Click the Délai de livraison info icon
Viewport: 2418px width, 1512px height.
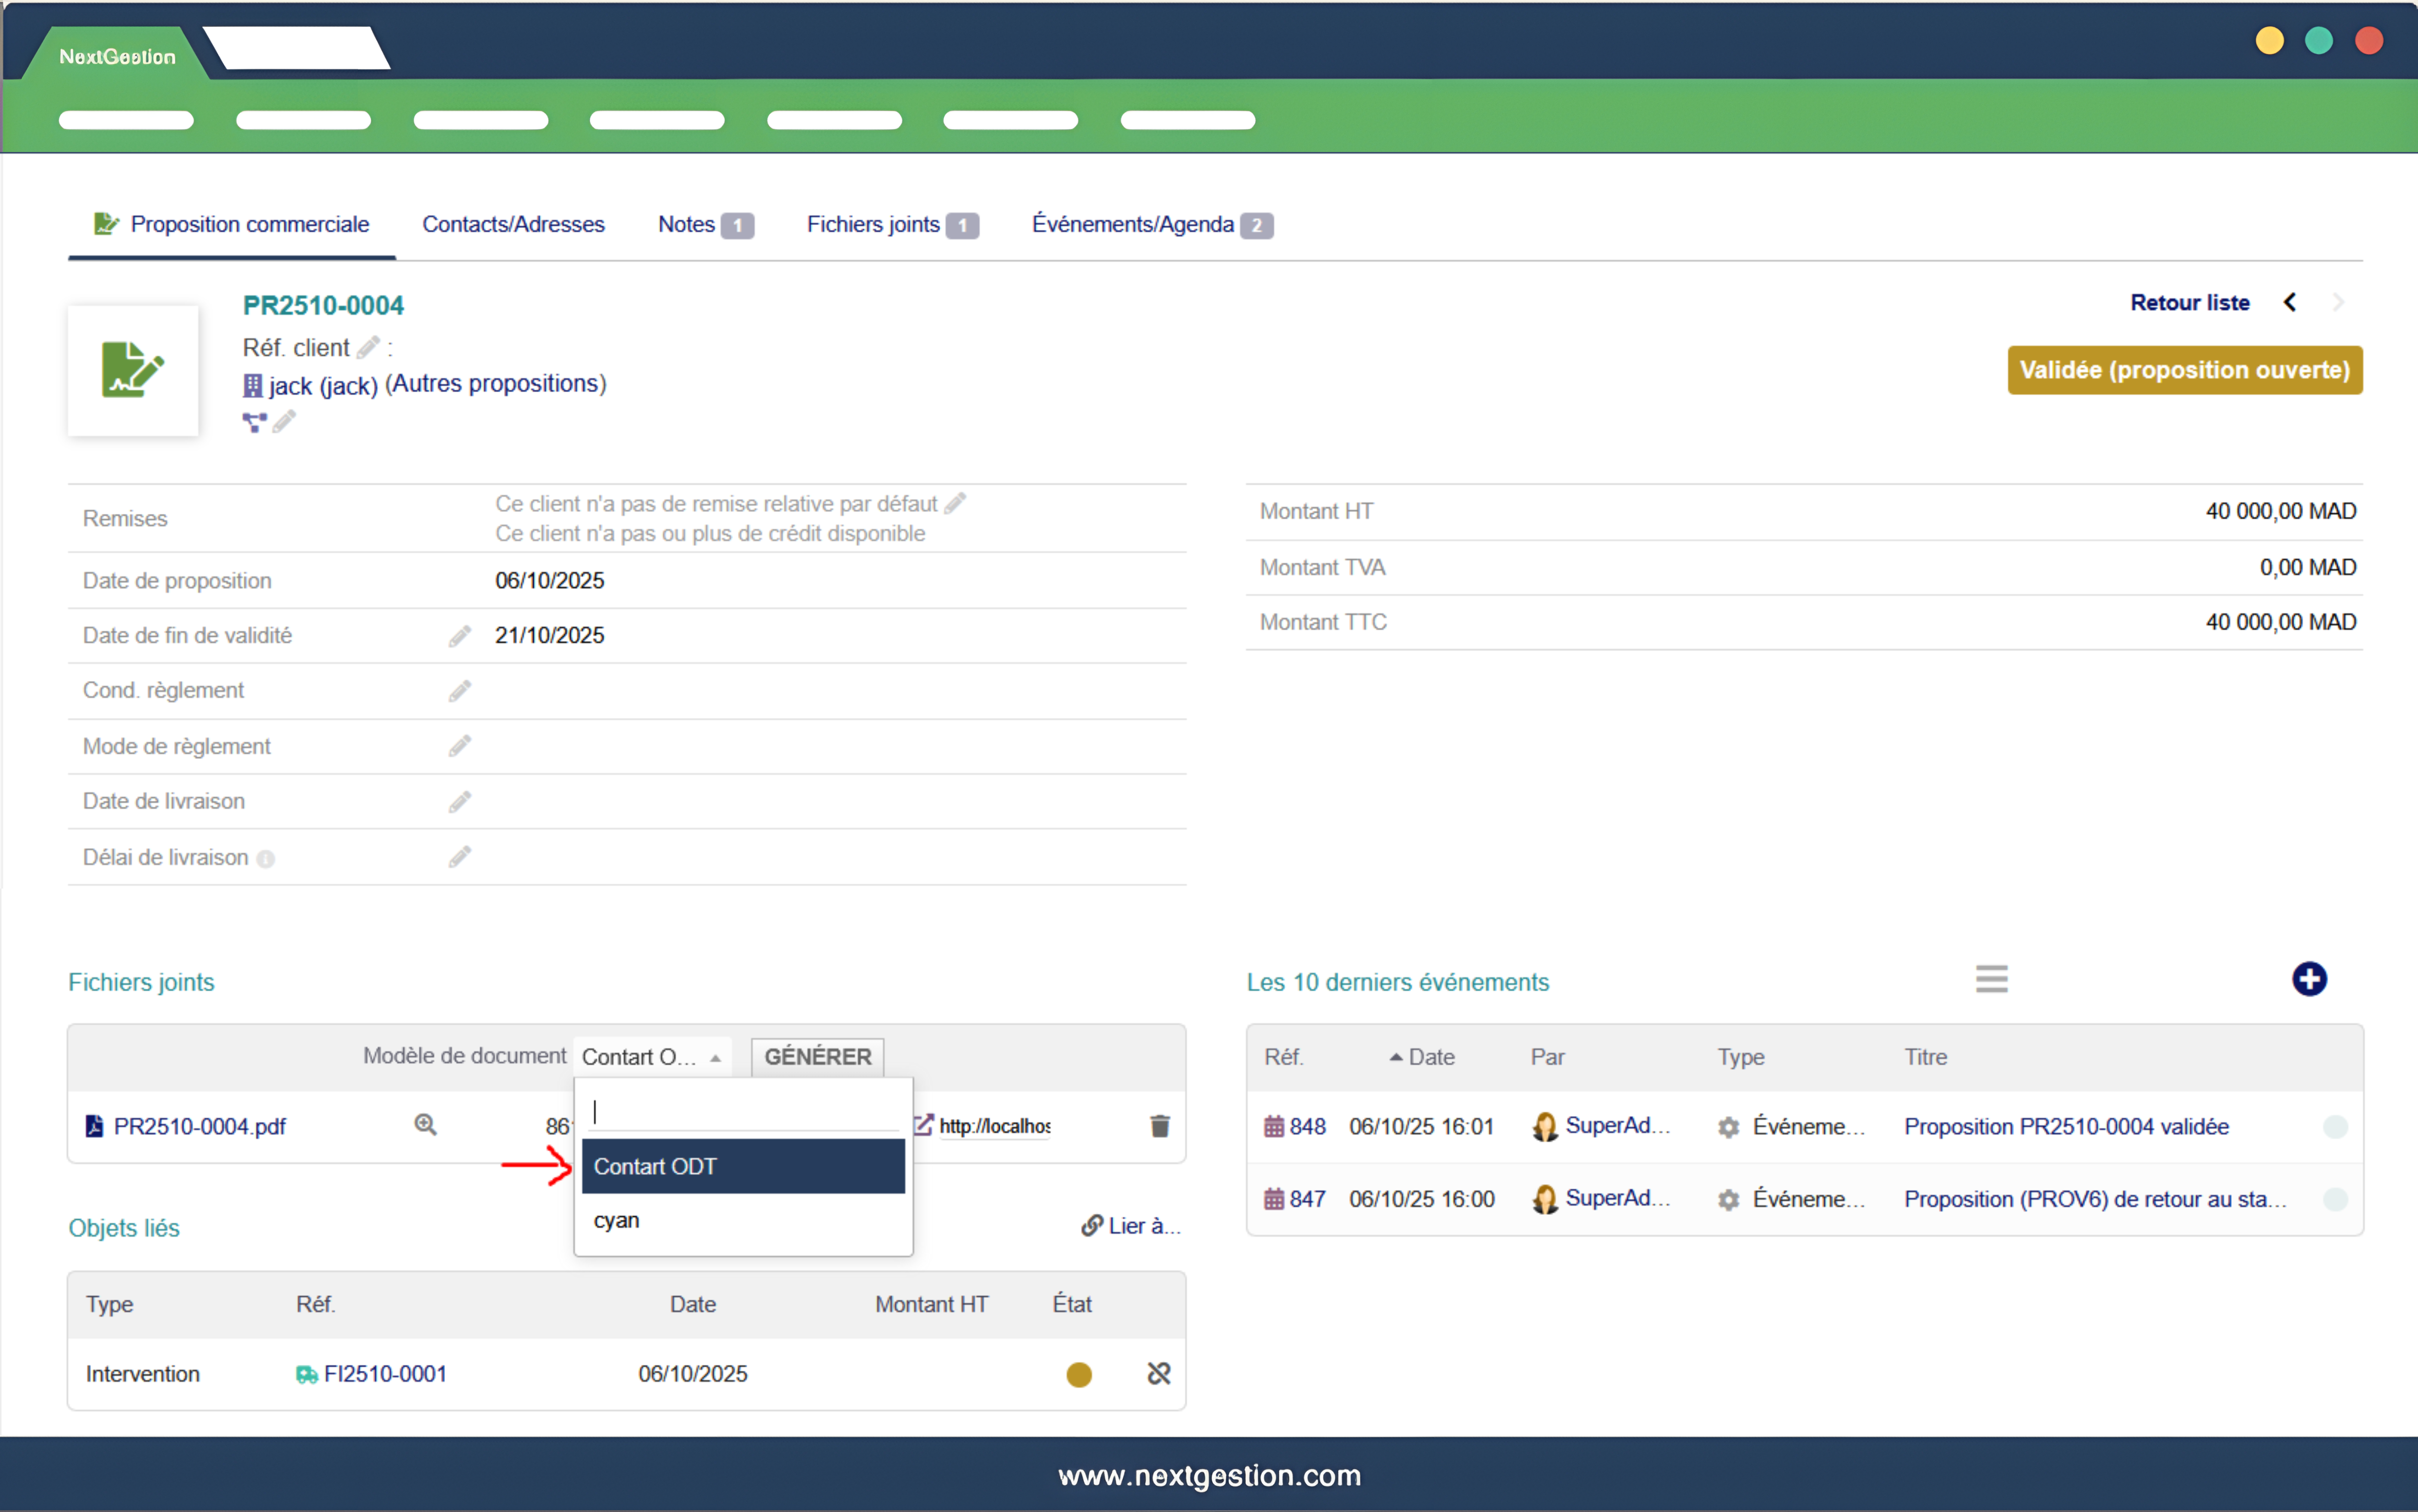click(265, 859)
